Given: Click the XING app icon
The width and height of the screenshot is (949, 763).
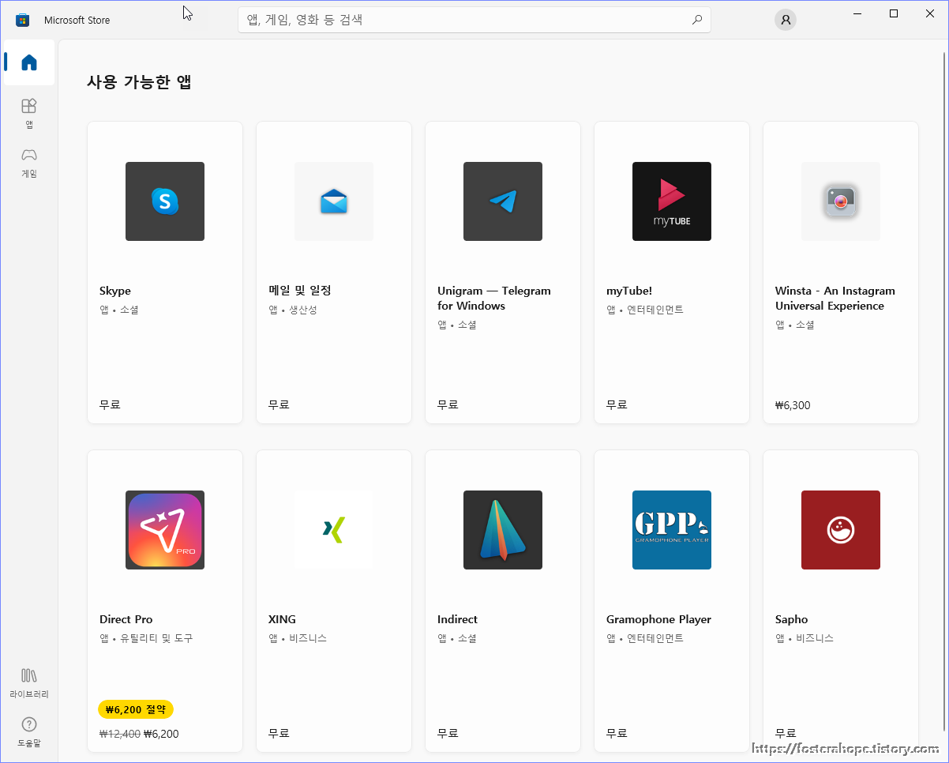Looking at the screenshot, I should 334,530.
